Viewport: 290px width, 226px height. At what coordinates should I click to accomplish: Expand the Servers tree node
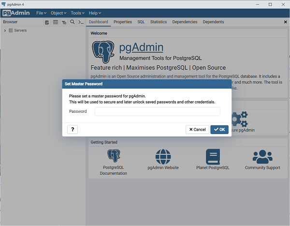point(5,30)
